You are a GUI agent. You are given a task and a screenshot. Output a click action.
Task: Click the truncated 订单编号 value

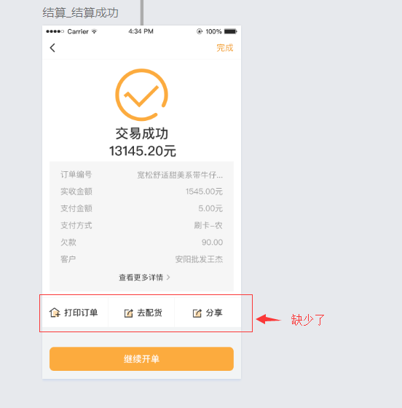tap(180, 175)
